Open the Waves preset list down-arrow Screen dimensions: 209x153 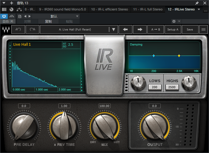coord(113,29)
